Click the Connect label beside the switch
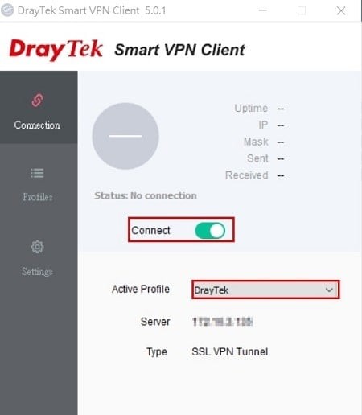This screenshot has width=362, height=415. pyautogui.click(x=150, y=231)
